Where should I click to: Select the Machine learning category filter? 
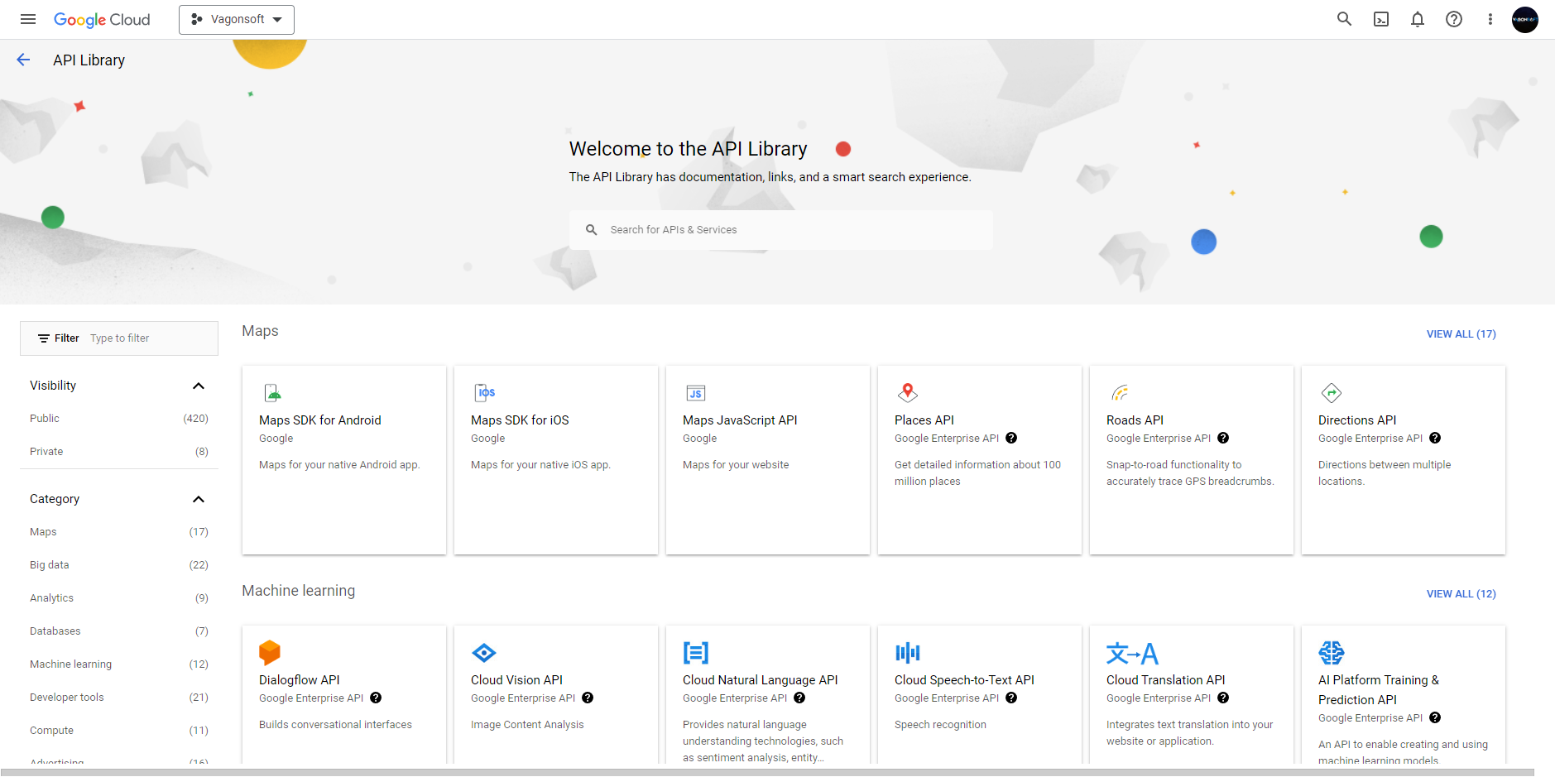click(x=119, y=664)
